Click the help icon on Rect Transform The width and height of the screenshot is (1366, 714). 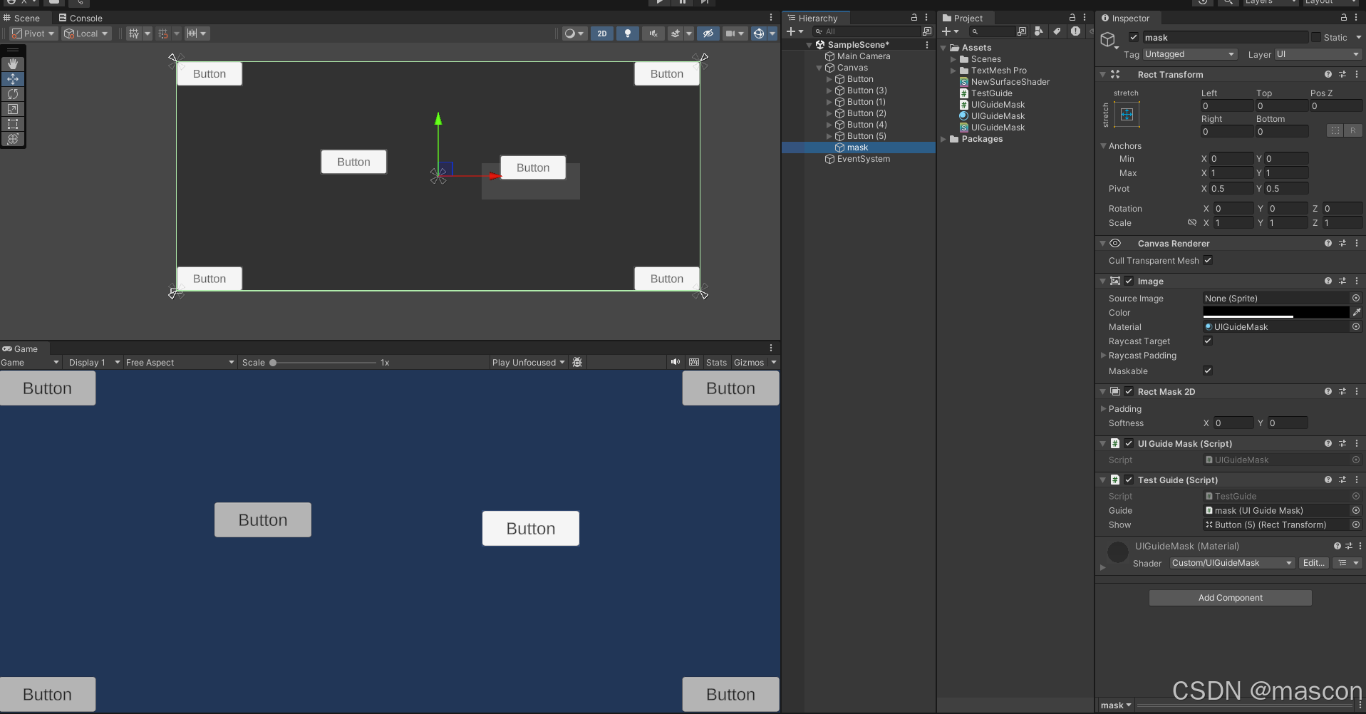(1328, 74)
